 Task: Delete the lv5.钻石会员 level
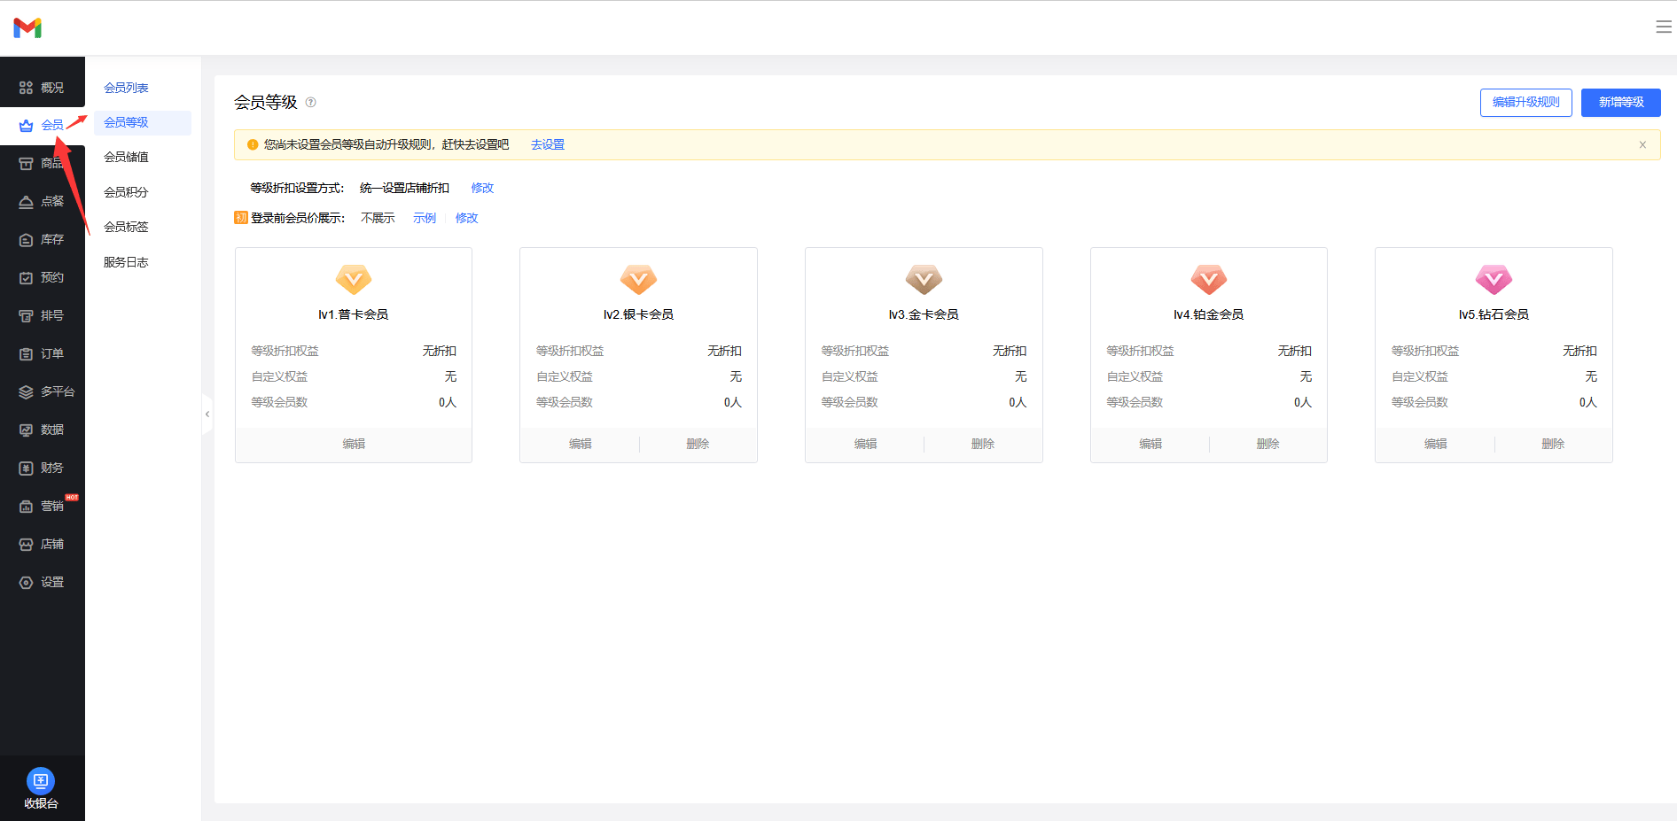coord(1553,444)
